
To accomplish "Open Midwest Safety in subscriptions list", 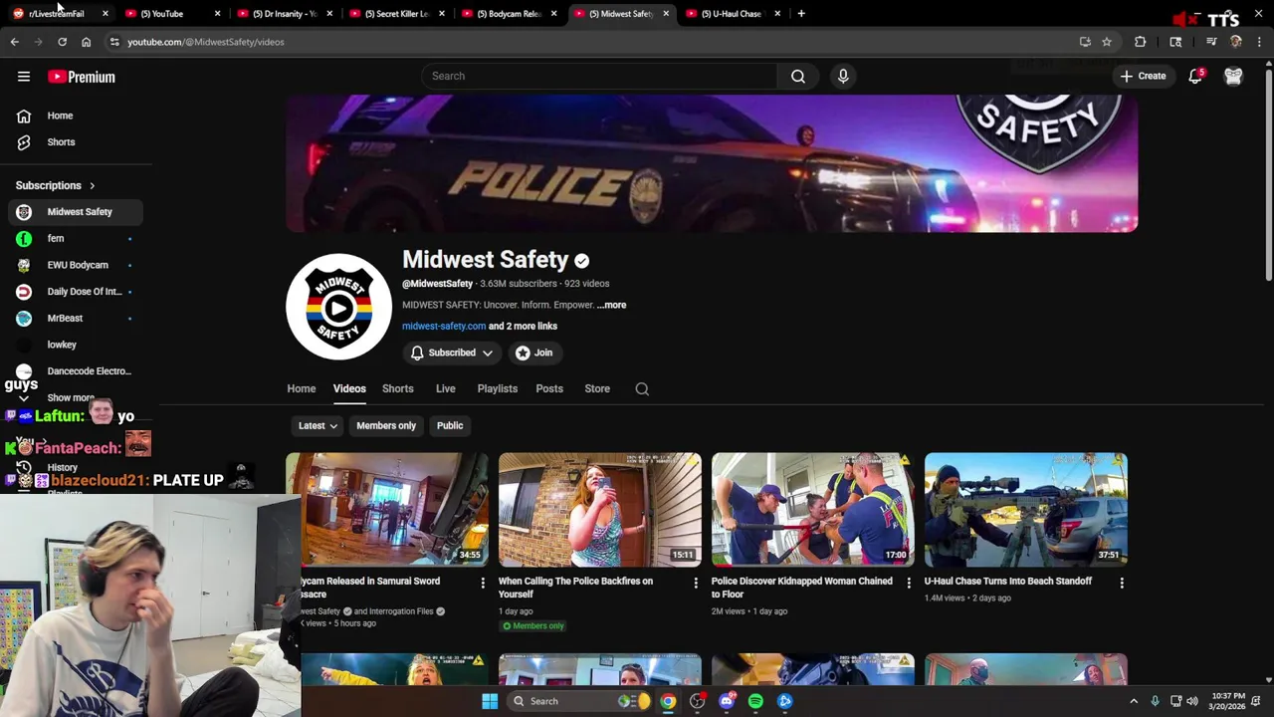I will coord(76,212).
